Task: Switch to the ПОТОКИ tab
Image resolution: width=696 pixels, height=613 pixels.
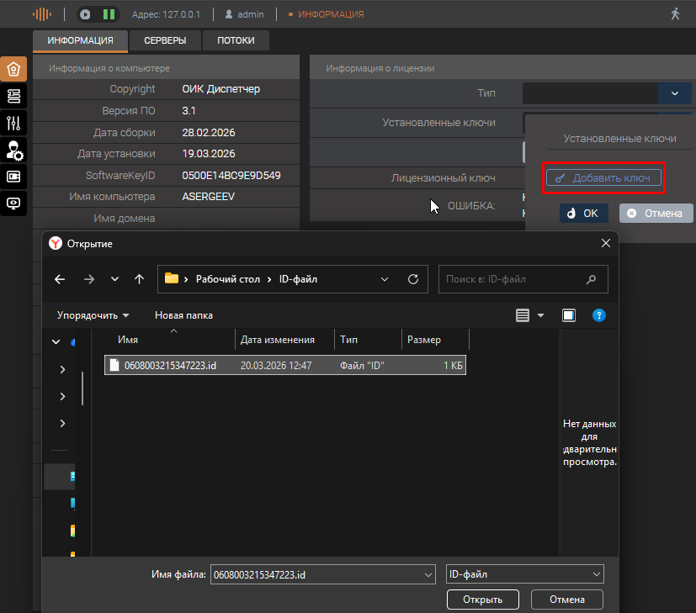Action: pyautogui.click(x=236, y=41)
